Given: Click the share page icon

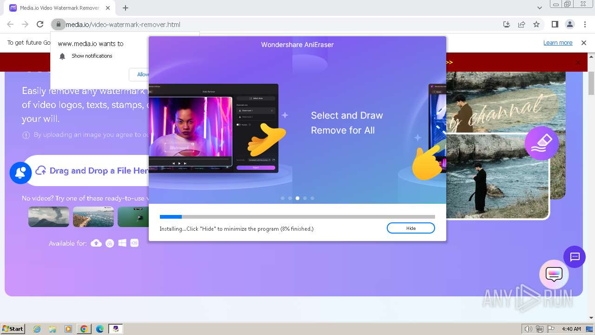Looking at the screenshot, I should [x=522, y=24].
